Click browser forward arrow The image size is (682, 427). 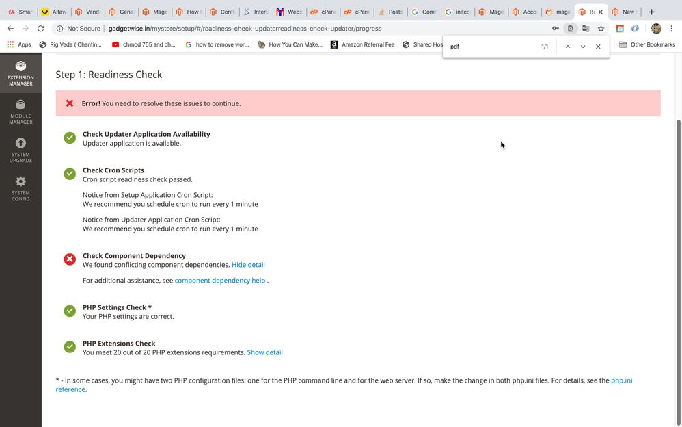pyautogui.click(x=26, y=28)
